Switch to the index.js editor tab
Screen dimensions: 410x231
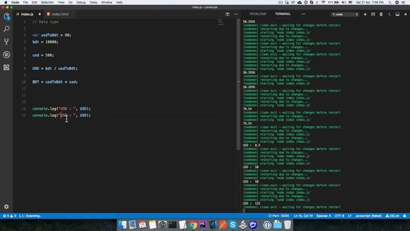coord(27,14)
